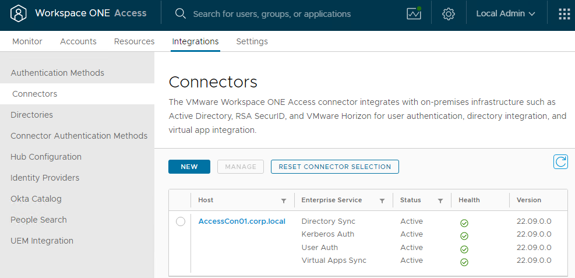Switch to the Accounts tab
The image size is (575, 278).
(78, 41)
